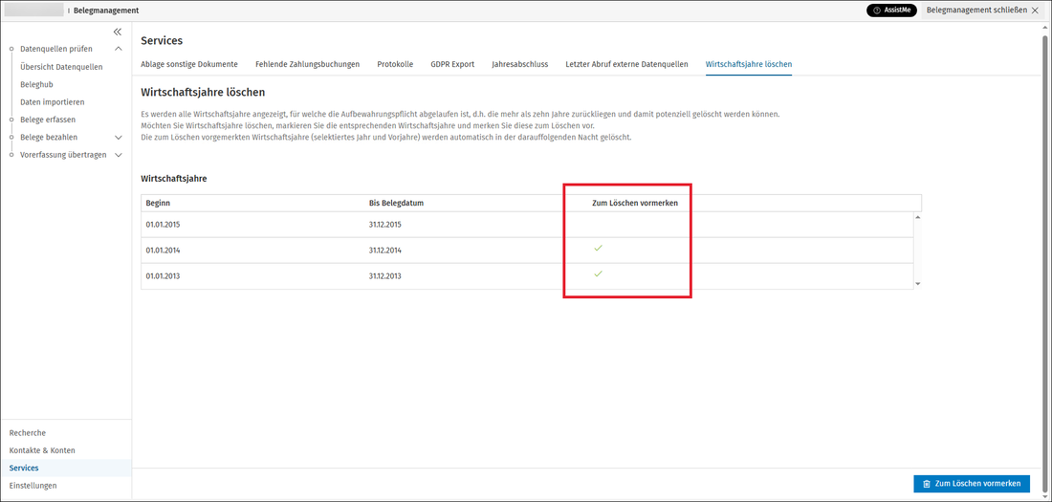The image size is (1052, 502).
Task: Expand the Voranfassung übertragen chevron
Action: [119, 155]
